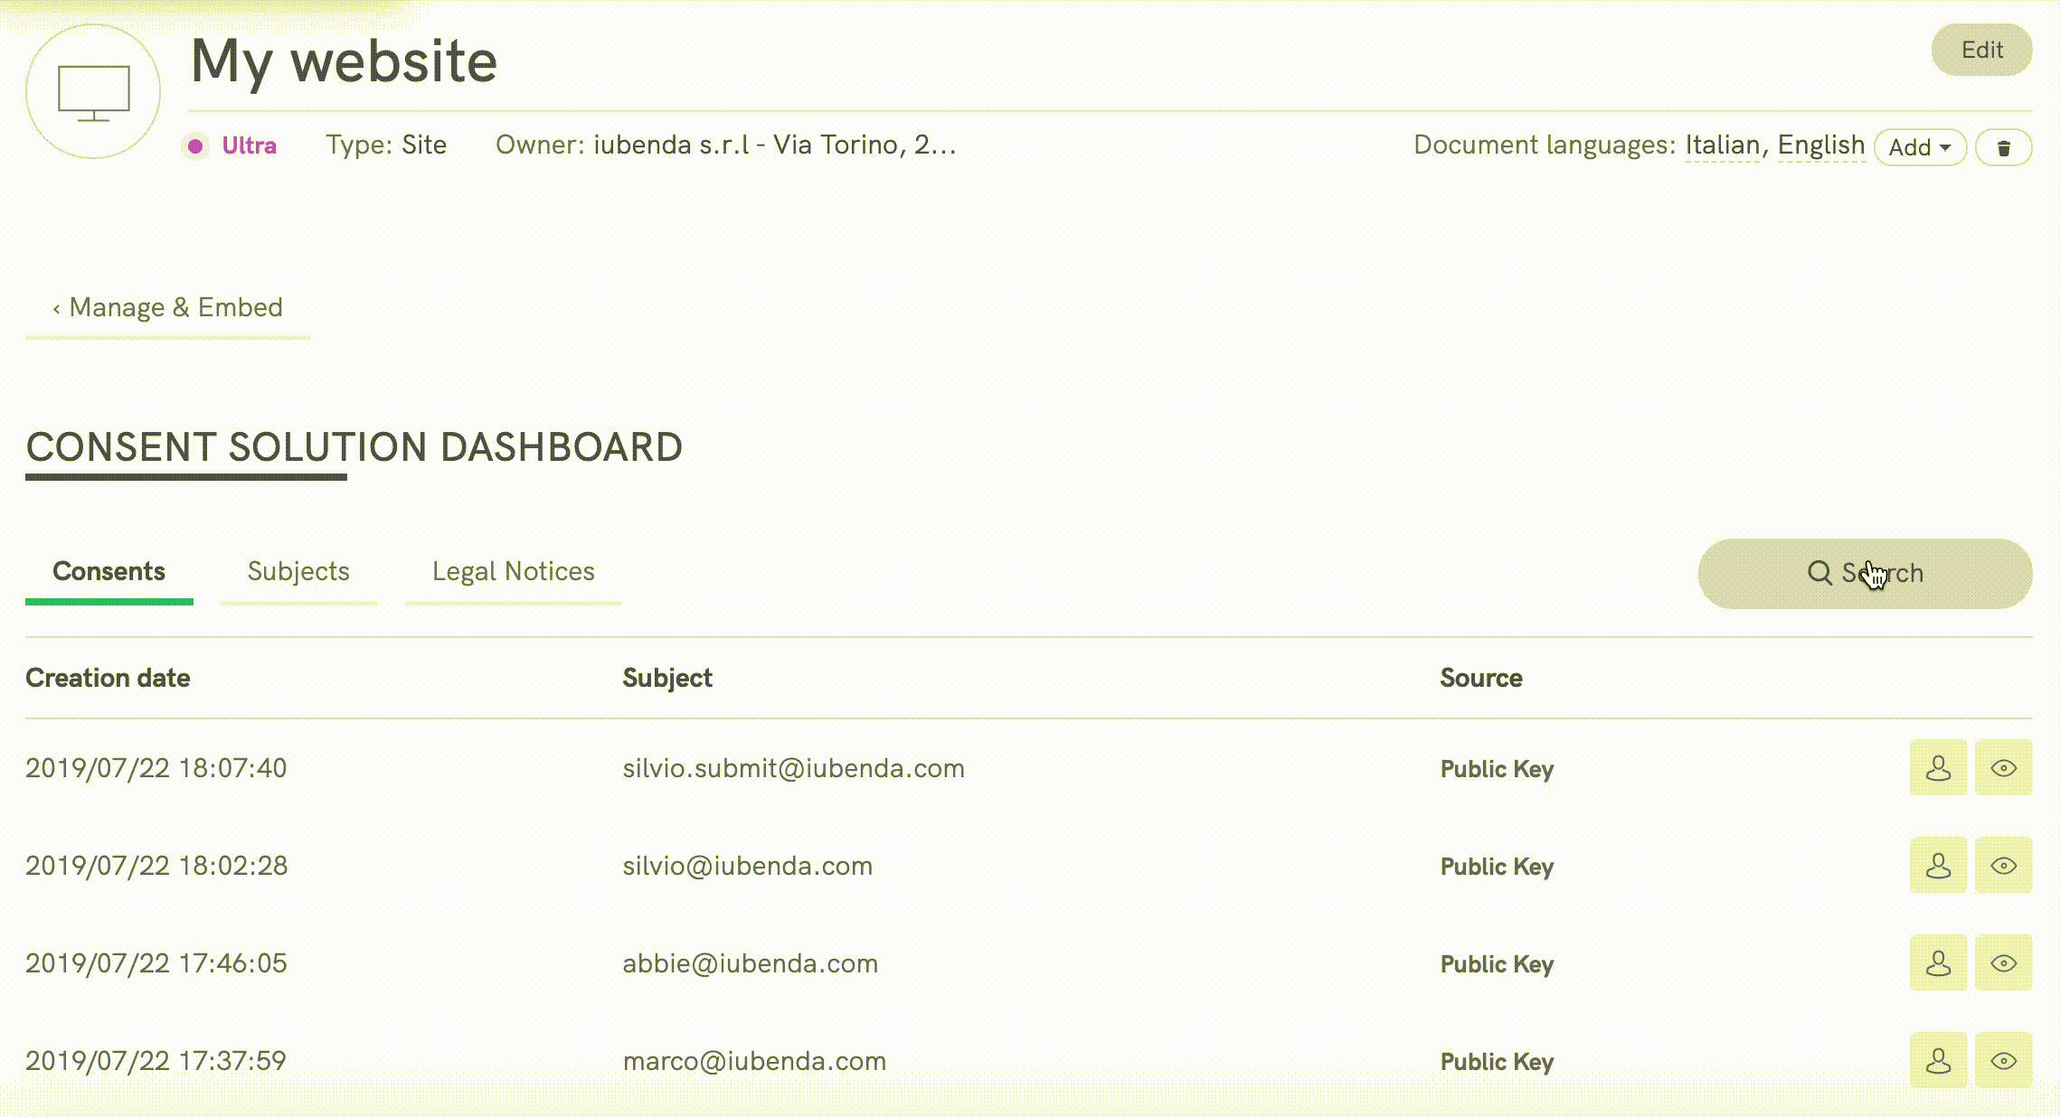Reveal marco@iubenda.com consent with the eye icon

(2004, 1061)
